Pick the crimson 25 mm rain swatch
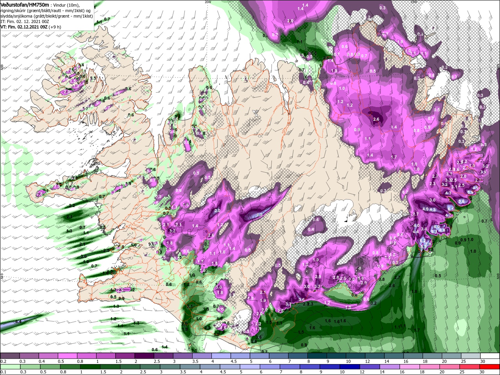Image resolution: width=500 pixels, height=375 pixels. pos(470,367)
